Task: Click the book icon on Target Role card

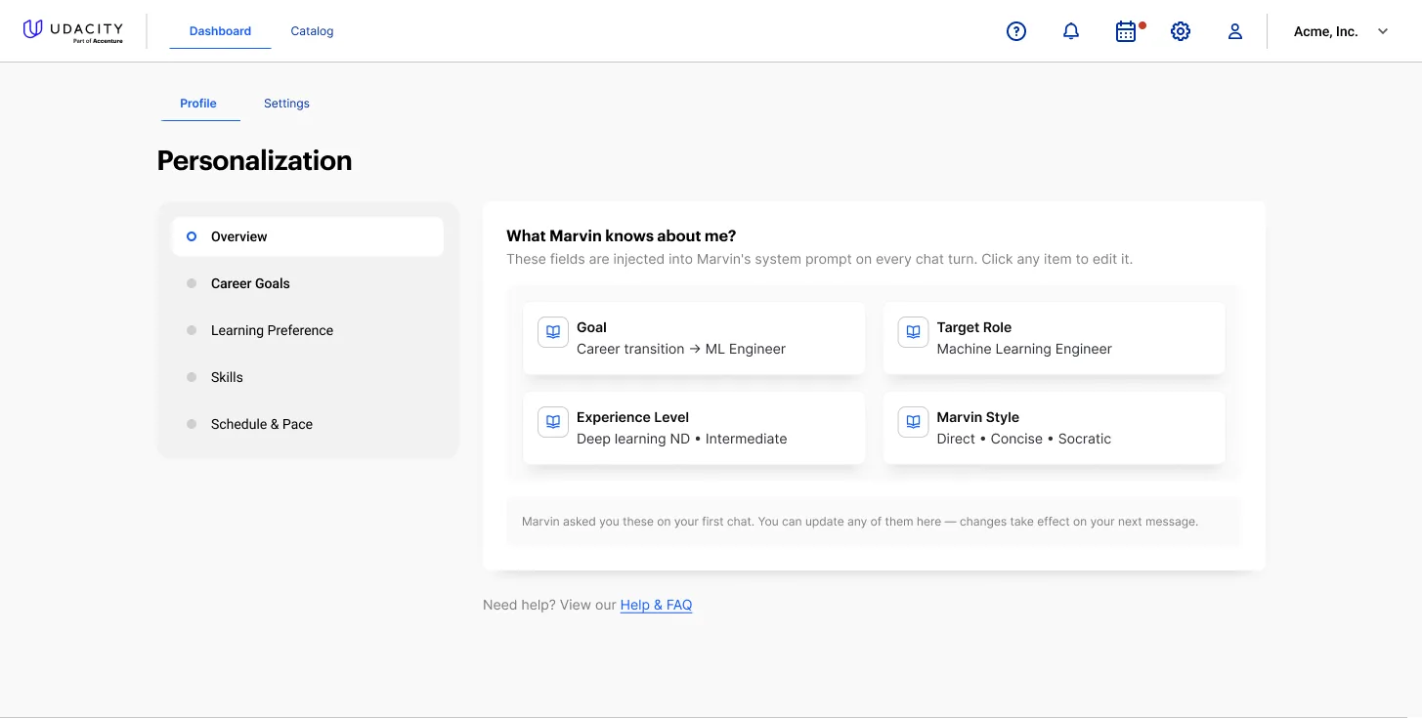Action: [914, 332]
